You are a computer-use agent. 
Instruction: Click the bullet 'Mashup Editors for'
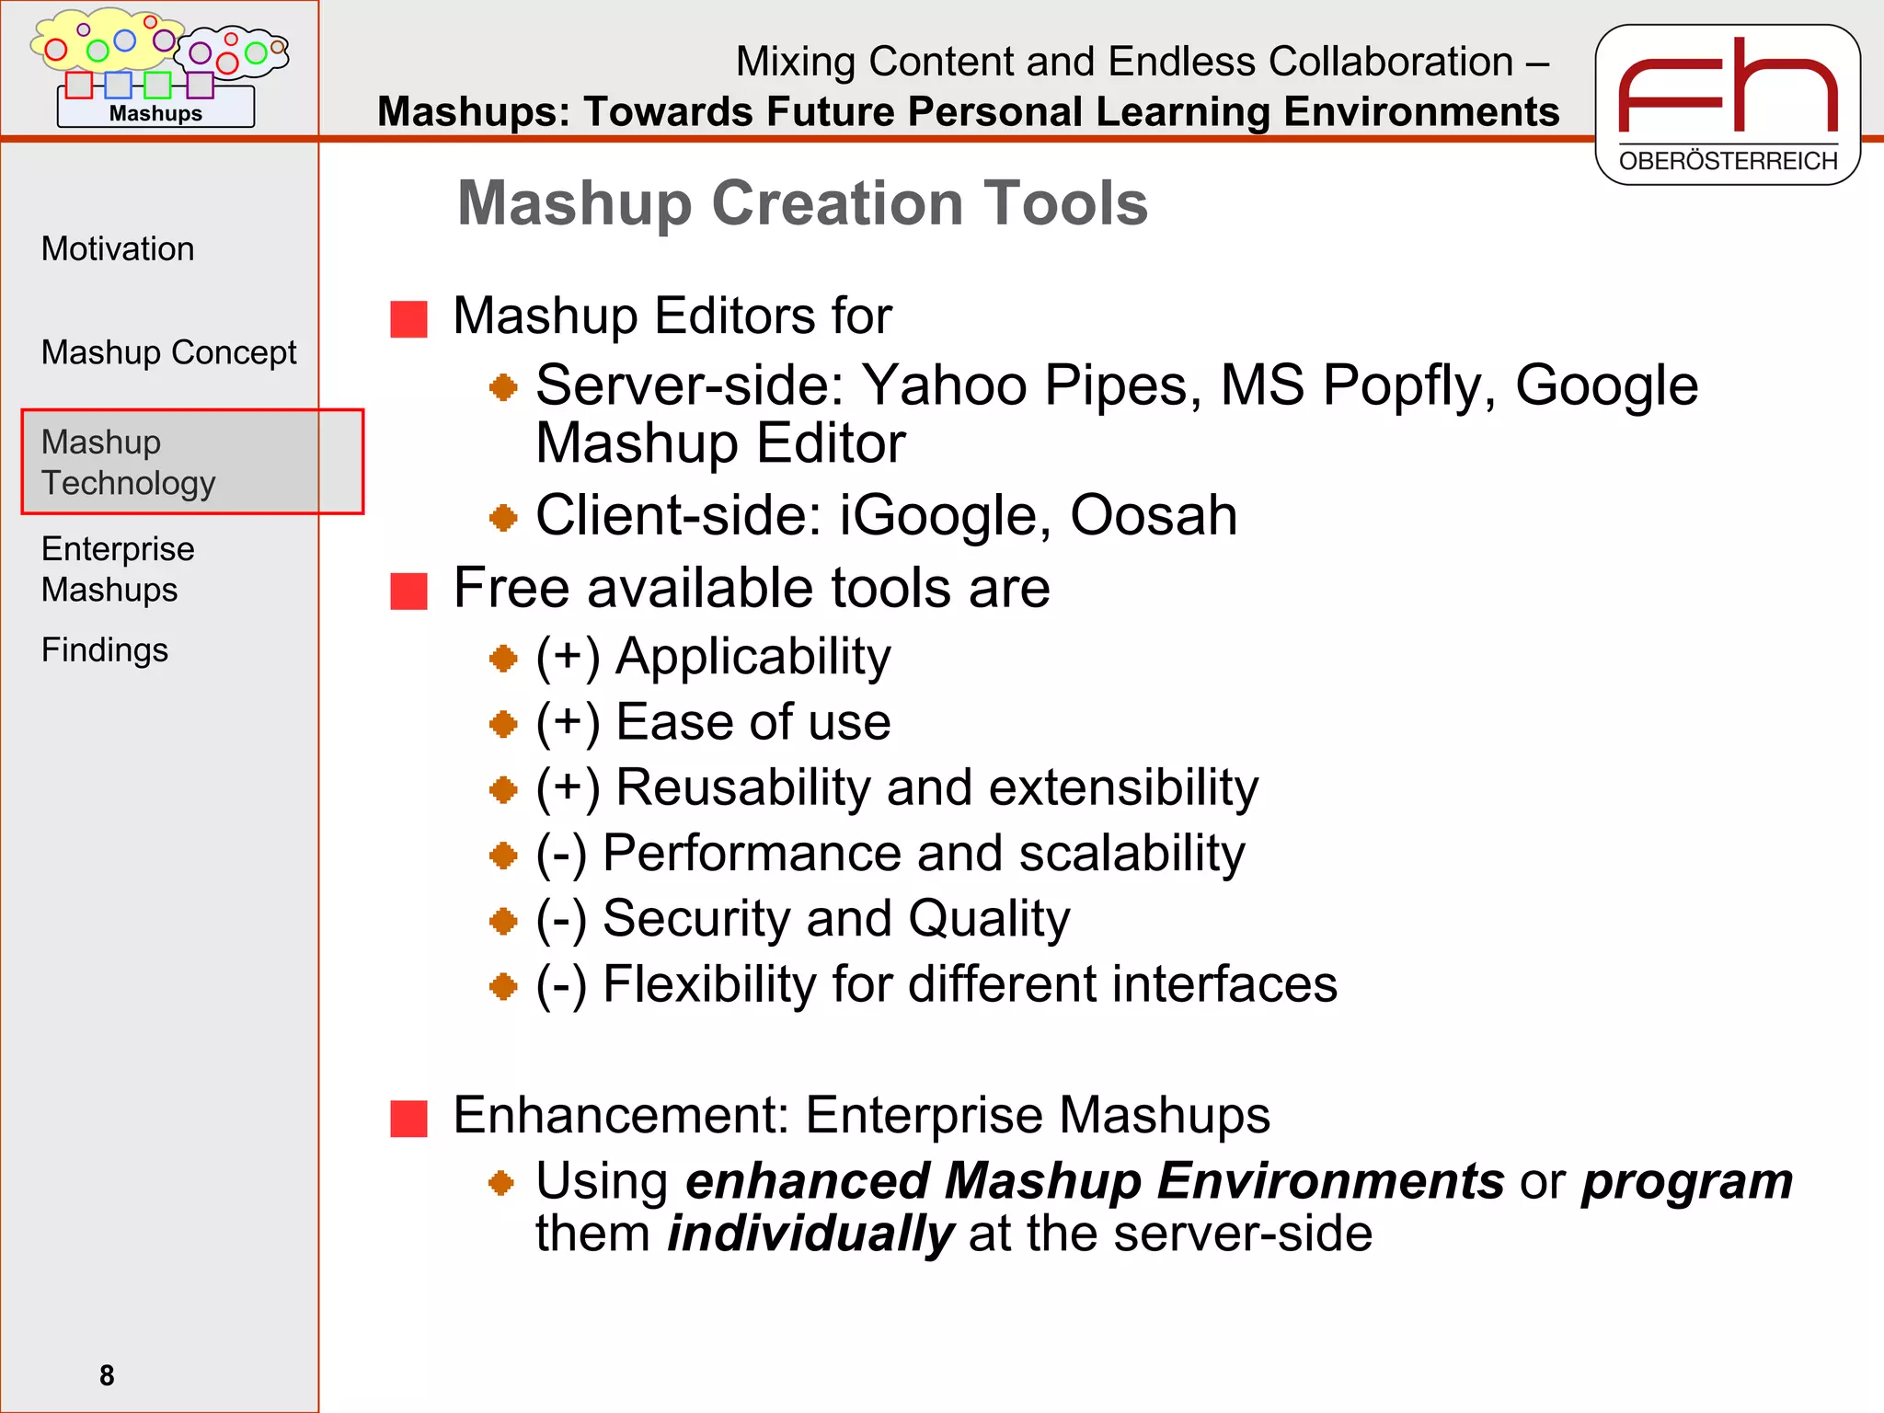tap(672, 316)
